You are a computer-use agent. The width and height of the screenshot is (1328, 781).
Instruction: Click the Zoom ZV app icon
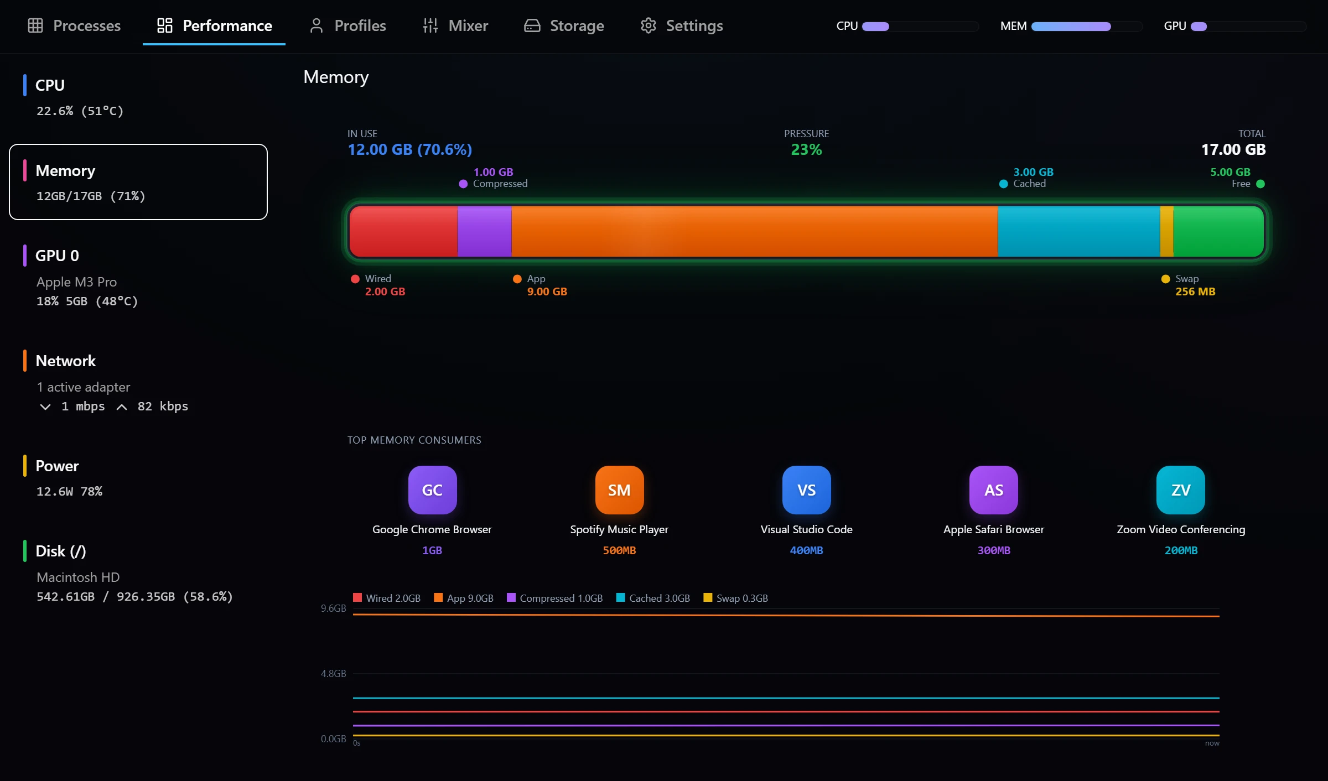(x=1180, y=490)
